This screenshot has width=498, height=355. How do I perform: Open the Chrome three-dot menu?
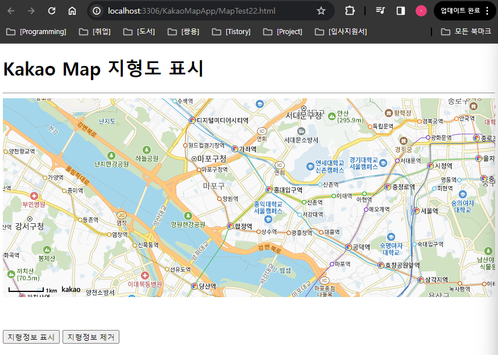click(487, 11)
